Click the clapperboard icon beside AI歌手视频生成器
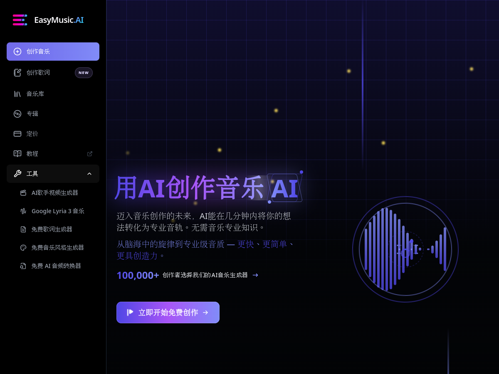The image size is (499, 374). click(x=23, y=193)
